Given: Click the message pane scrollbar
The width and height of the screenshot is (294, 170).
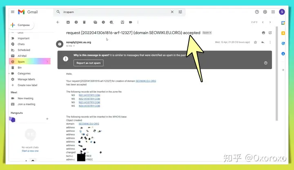Looking at the screenshot, I should tap(276, 74).
